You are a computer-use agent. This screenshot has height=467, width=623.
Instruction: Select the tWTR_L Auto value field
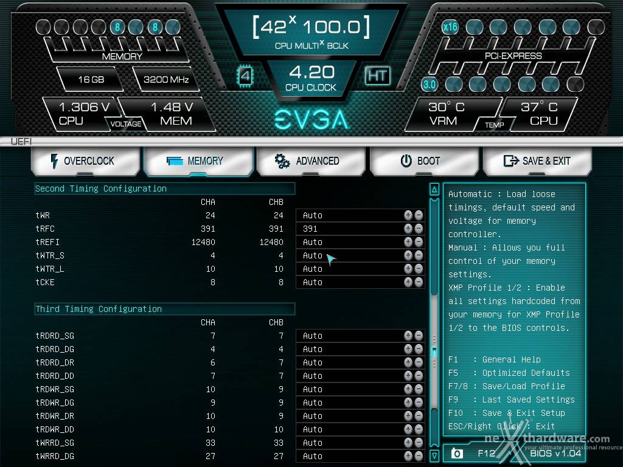(x=360, y=269)
